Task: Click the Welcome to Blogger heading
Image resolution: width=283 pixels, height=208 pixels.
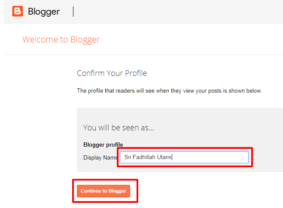Action: [61, 40]
